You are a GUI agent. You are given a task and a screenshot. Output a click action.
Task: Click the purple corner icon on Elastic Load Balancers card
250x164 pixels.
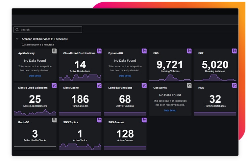54,86
